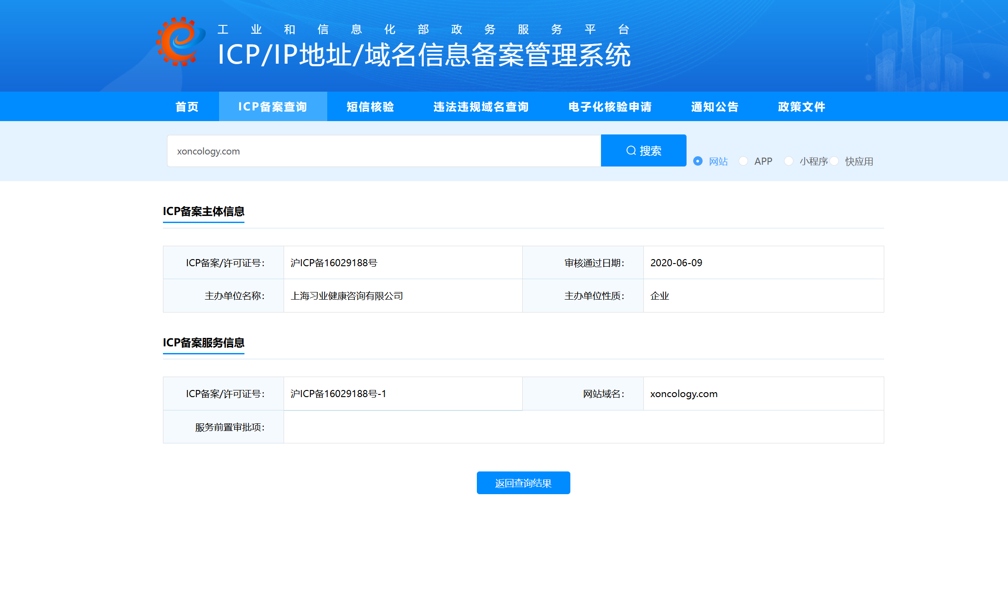The image size is (1008, 605).
Task: Click the 返回查询结果 button
Action: coord(523,483)
